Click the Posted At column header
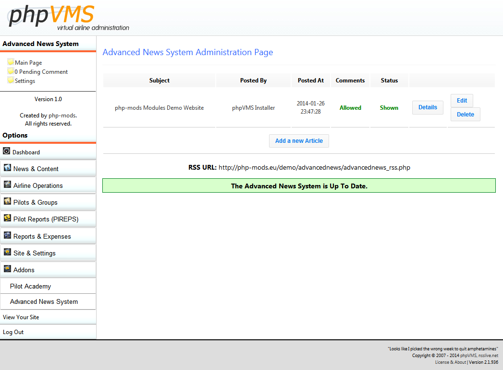 [x=310, y=81]
